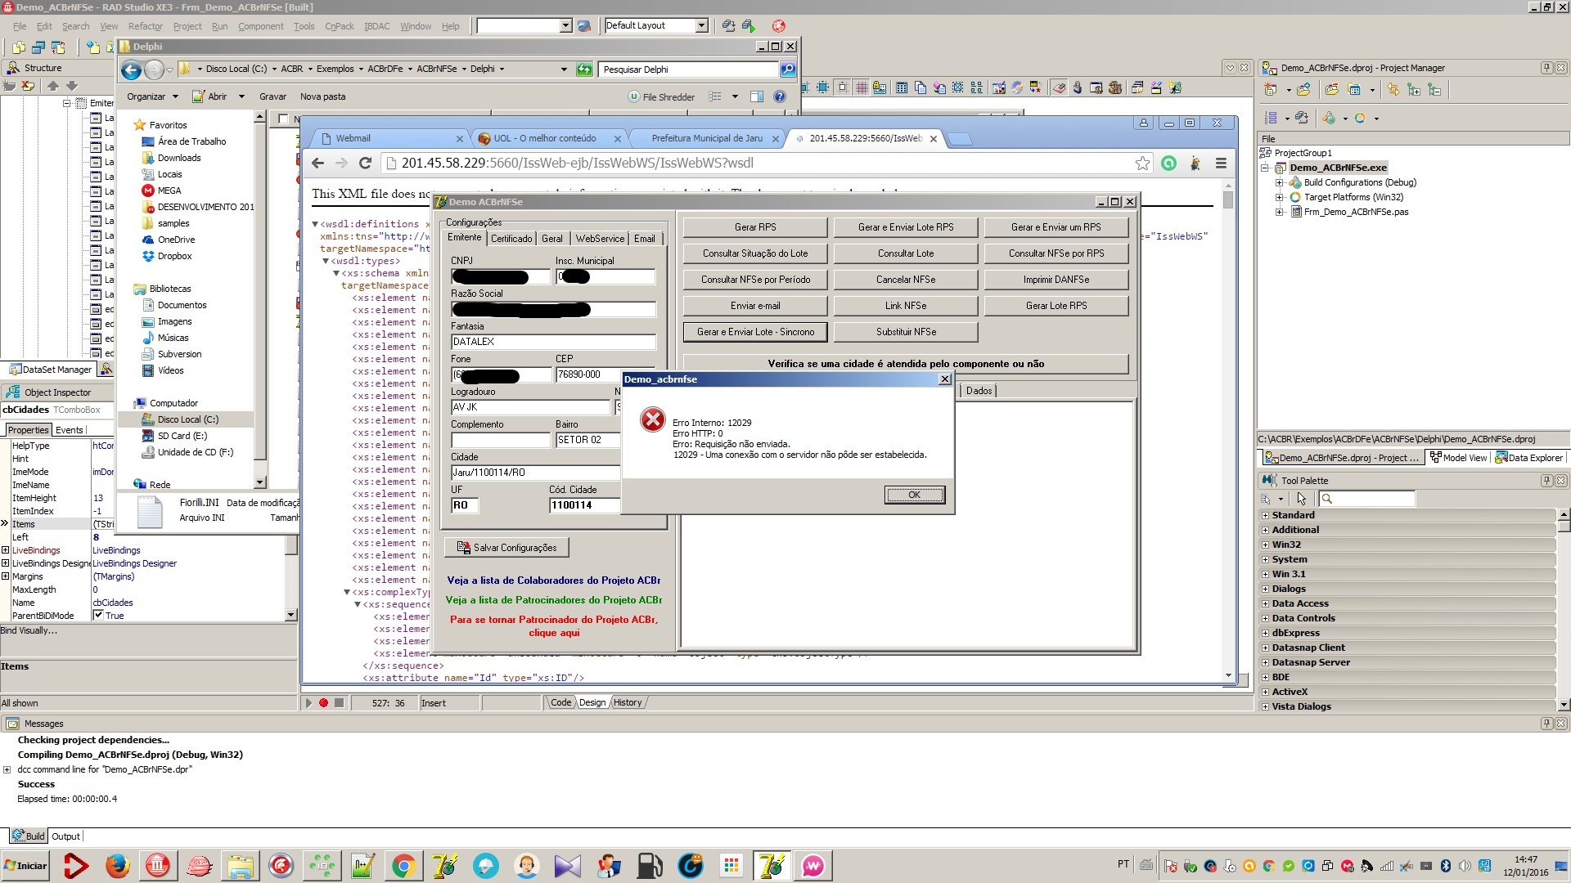Click the Fantasia field containing DATALEX
The width and height of the screenshot is (1571, 883).
click(553, 342)
